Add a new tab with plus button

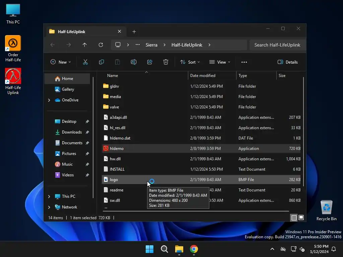[x=134, y=32]
